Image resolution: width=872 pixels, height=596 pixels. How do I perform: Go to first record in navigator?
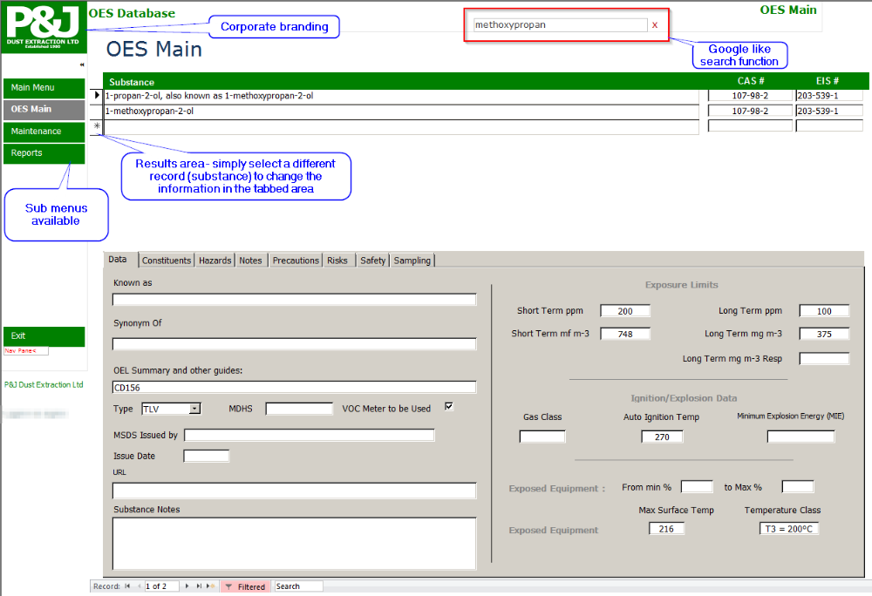click(x=127, y=586)
